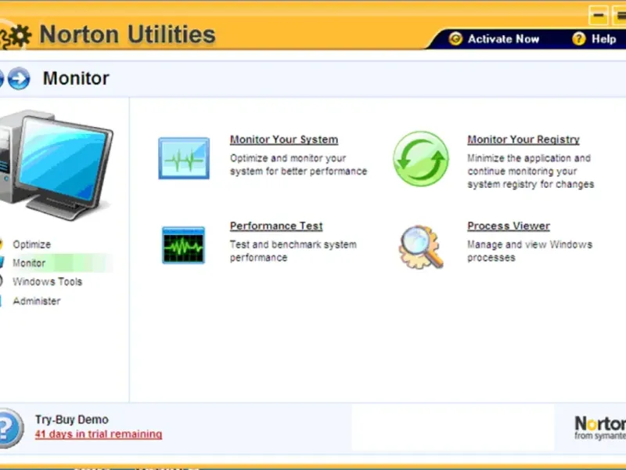Click 'Manage and view Windows processes' description
The height and width of the screenshot is (470, 626).
[530, 251]
